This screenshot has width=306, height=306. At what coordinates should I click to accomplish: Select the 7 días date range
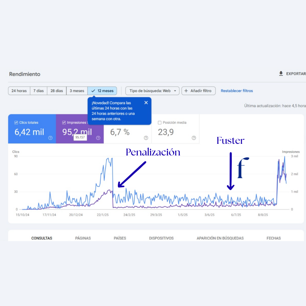pyautogui.click(x=39, y=91)
